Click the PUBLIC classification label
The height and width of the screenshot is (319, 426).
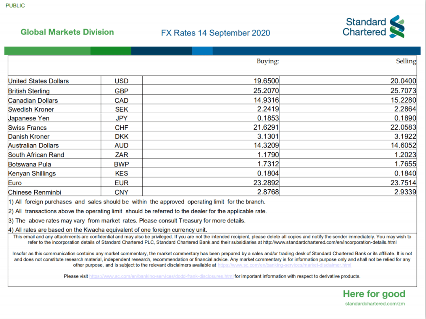[15, 6]
